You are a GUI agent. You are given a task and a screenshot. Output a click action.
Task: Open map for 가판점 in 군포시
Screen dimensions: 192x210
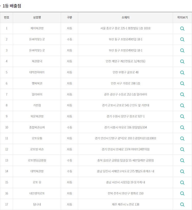point(182,106)
